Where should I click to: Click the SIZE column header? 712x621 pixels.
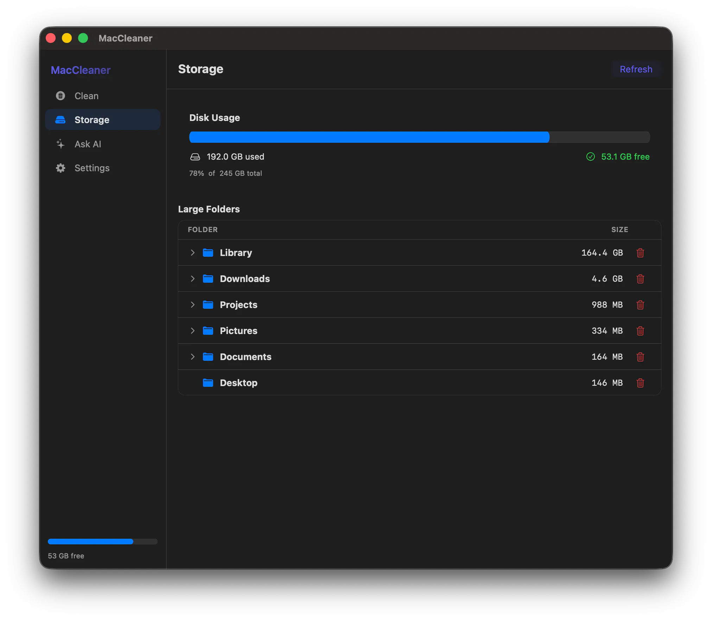pyautogui.click(x=619, y=230)
